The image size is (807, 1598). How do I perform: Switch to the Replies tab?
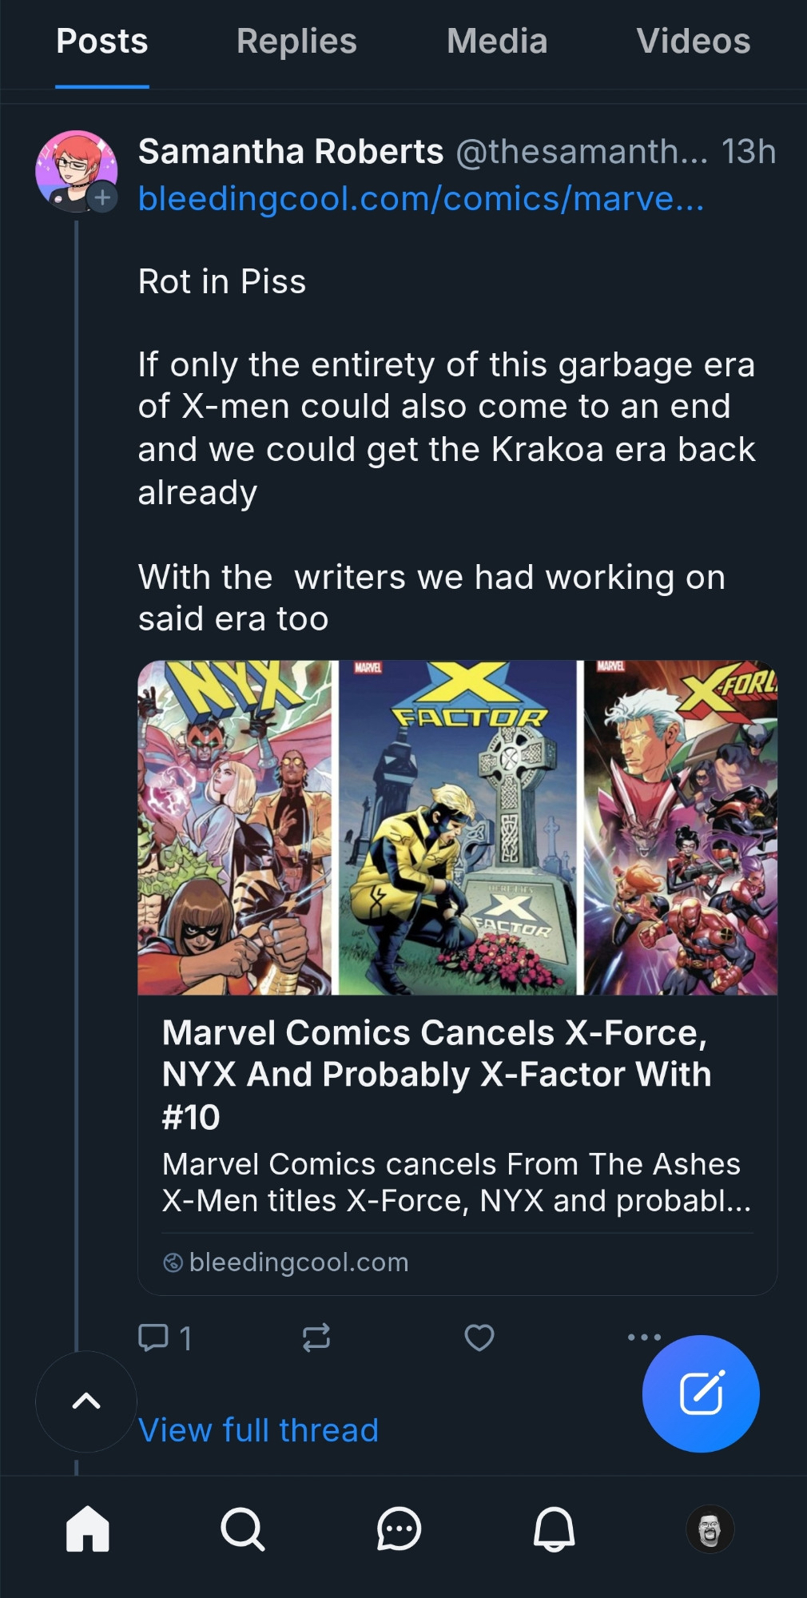tap(296, 42)
